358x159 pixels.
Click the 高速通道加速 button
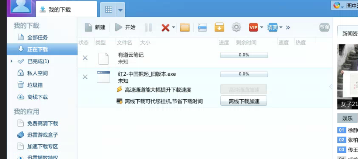244,89
